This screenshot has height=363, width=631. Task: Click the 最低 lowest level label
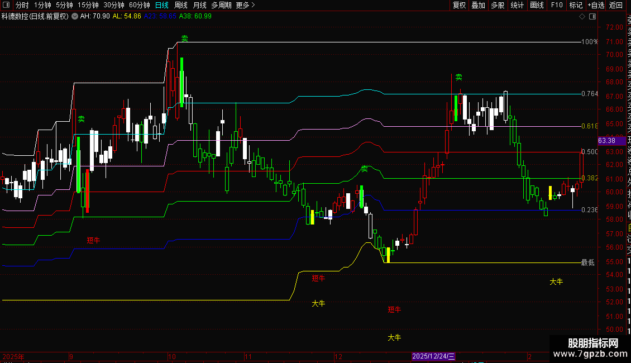588,262
